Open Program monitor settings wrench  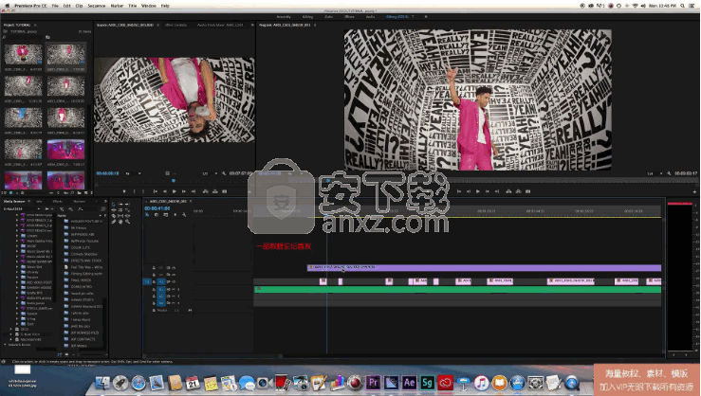pyautogui.click(x=669, y=173)
